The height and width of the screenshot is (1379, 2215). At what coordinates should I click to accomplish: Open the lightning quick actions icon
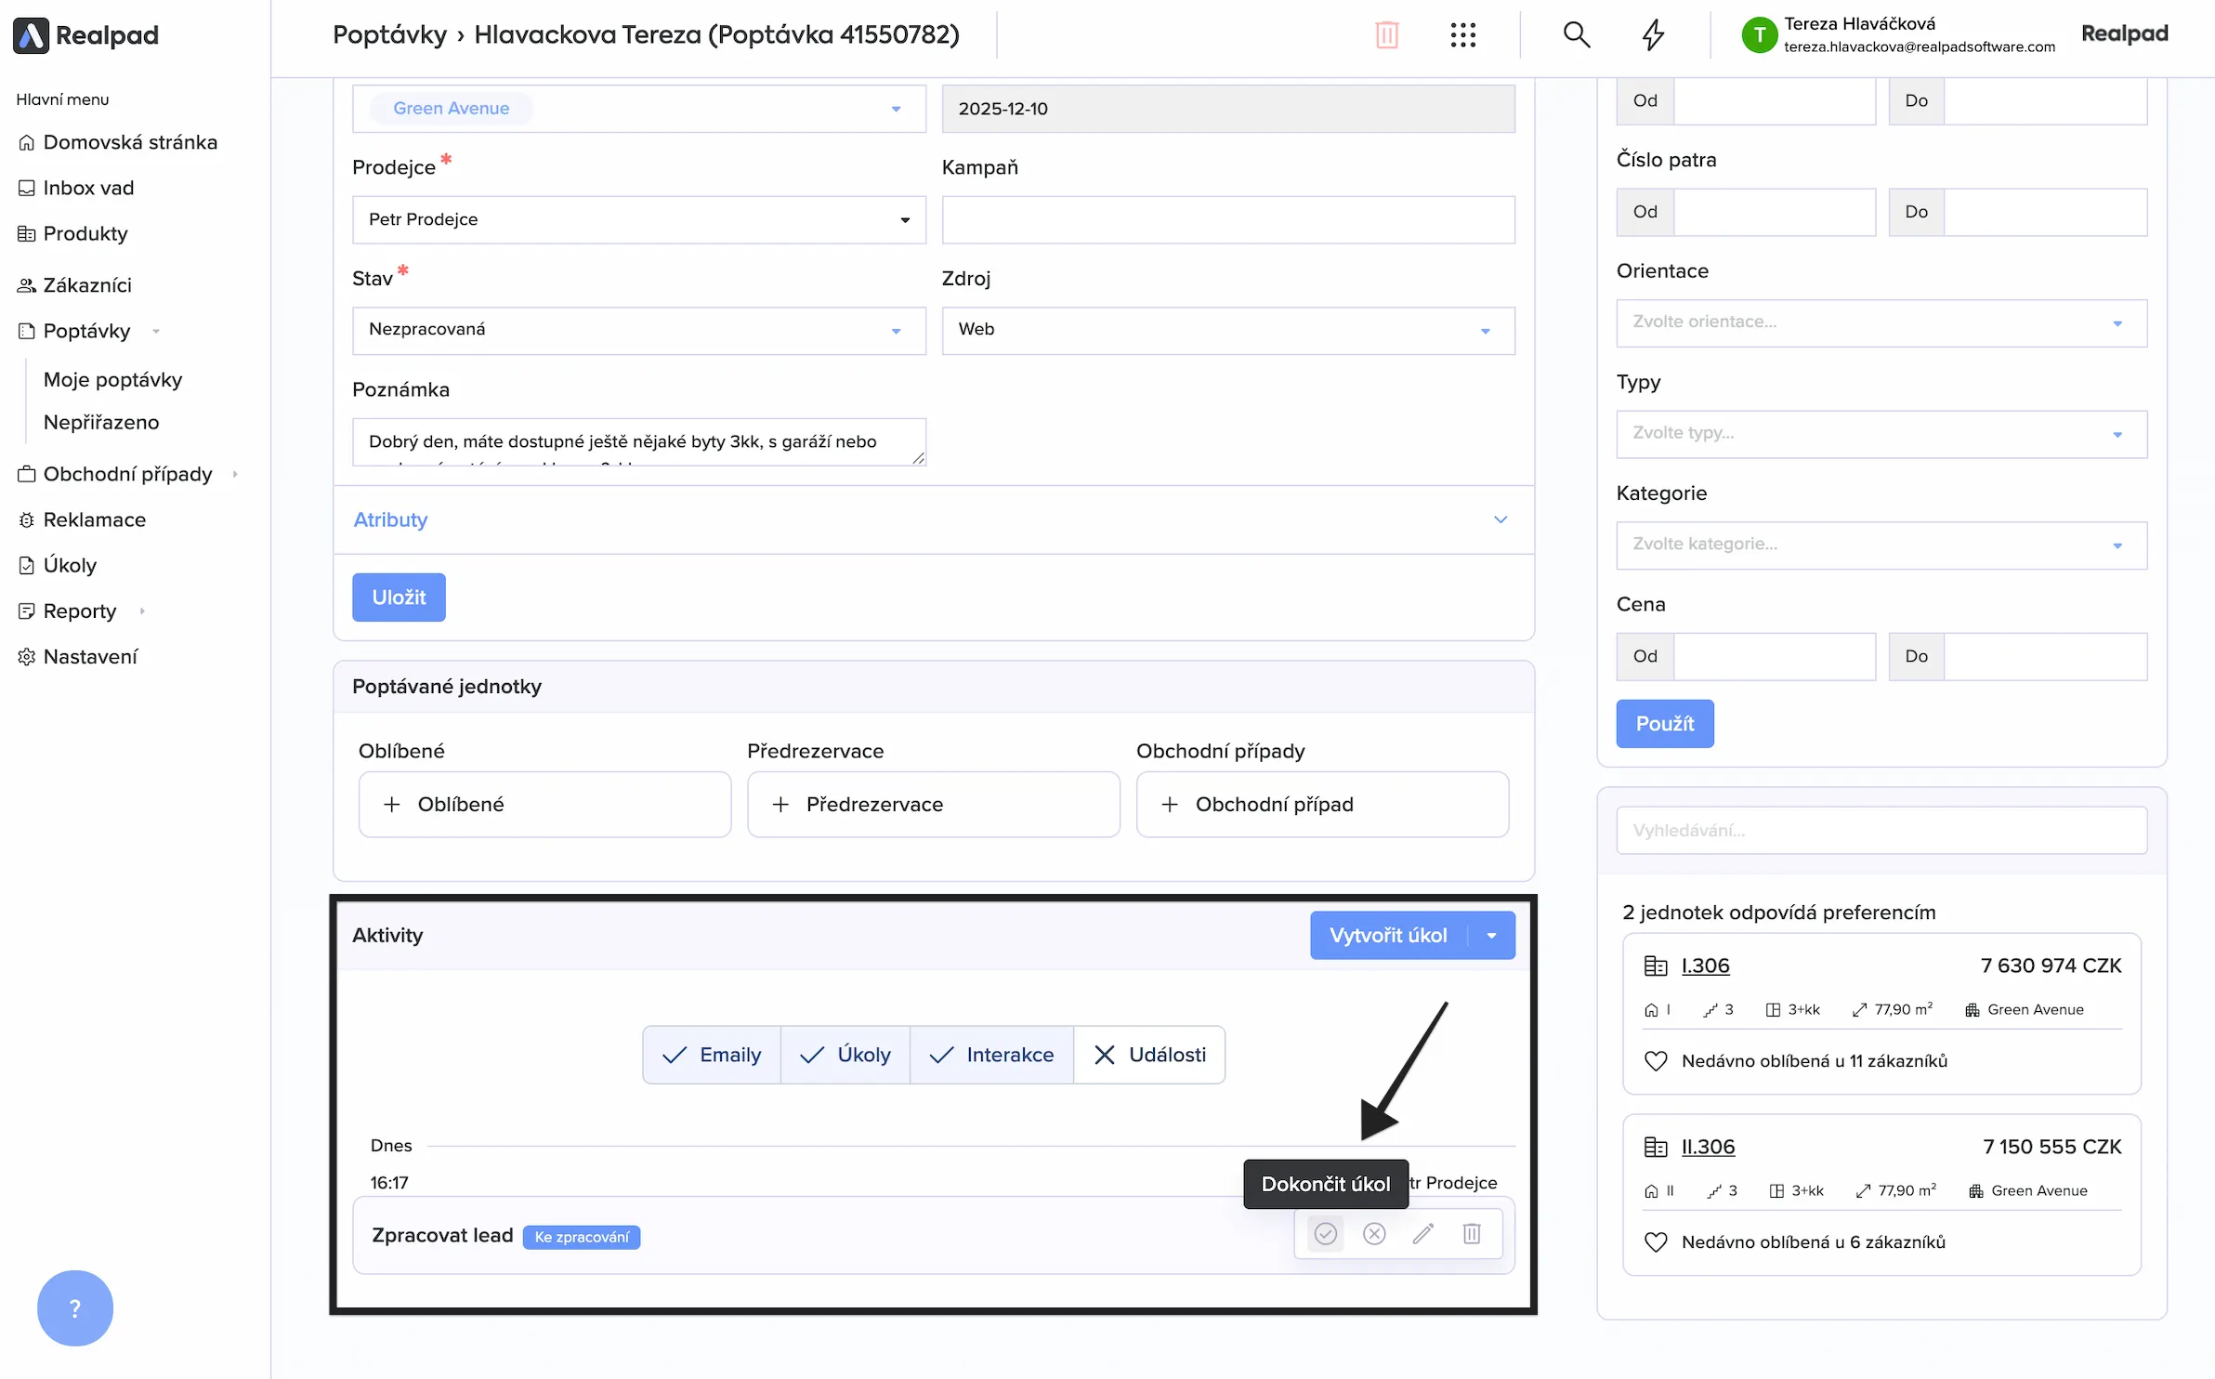[1653, 35]
